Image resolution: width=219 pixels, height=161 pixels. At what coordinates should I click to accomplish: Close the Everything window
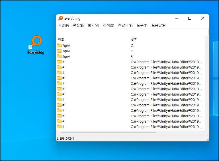coord(203,18)
